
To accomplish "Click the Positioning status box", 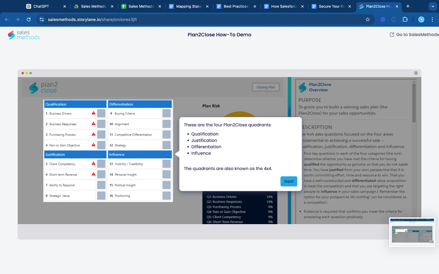I will (x=167, y=196).
